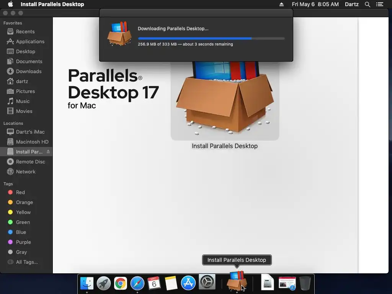Select the Blue tag
392x294 pixels.
[26, 232]
